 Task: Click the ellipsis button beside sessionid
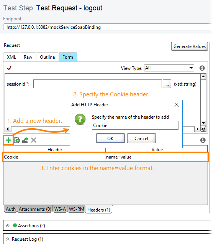tap(167, 84)
